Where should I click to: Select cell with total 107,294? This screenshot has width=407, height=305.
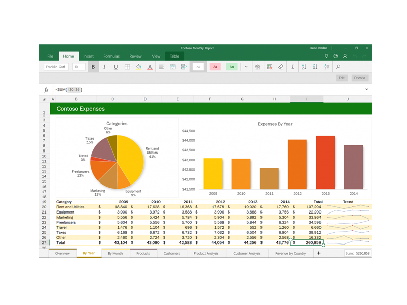point(307,207)
